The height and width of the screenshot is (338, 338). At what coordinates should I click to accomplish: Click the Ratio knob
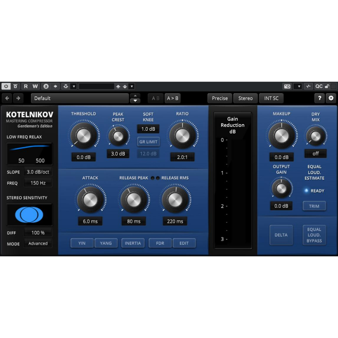(x=182, y=136)
